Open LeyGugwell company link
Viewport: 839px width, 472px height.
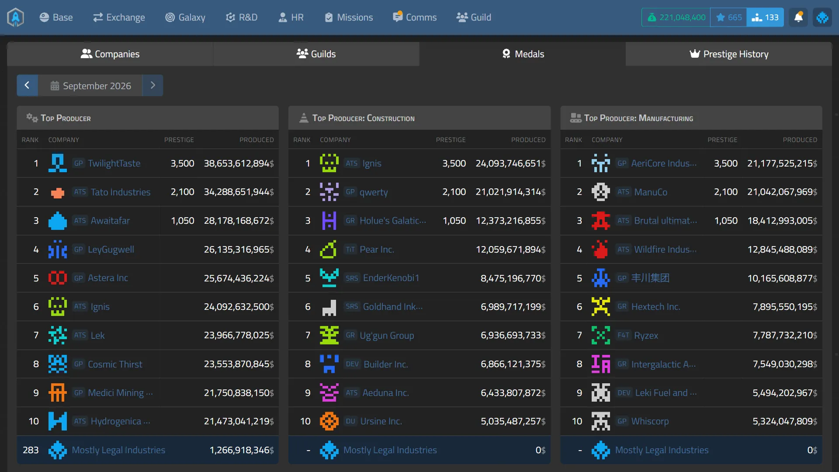coord(111,249)
